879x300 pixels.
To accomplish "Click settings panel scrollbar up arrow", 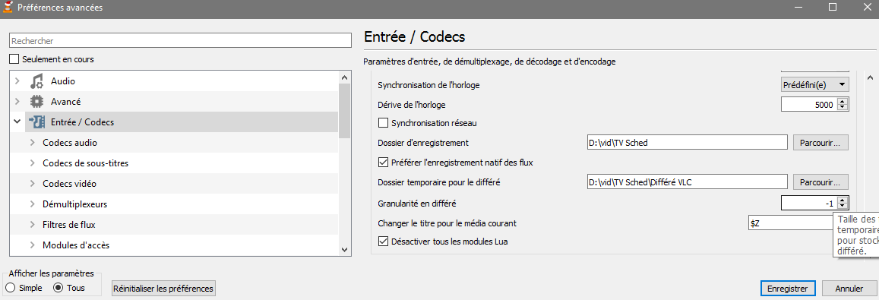I will click(x=871, y=77).
